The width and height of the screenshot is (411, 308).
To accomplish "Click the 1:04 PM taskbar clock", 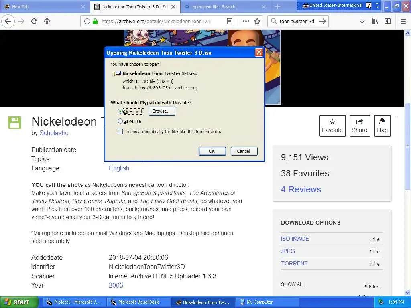I will 396,302.
